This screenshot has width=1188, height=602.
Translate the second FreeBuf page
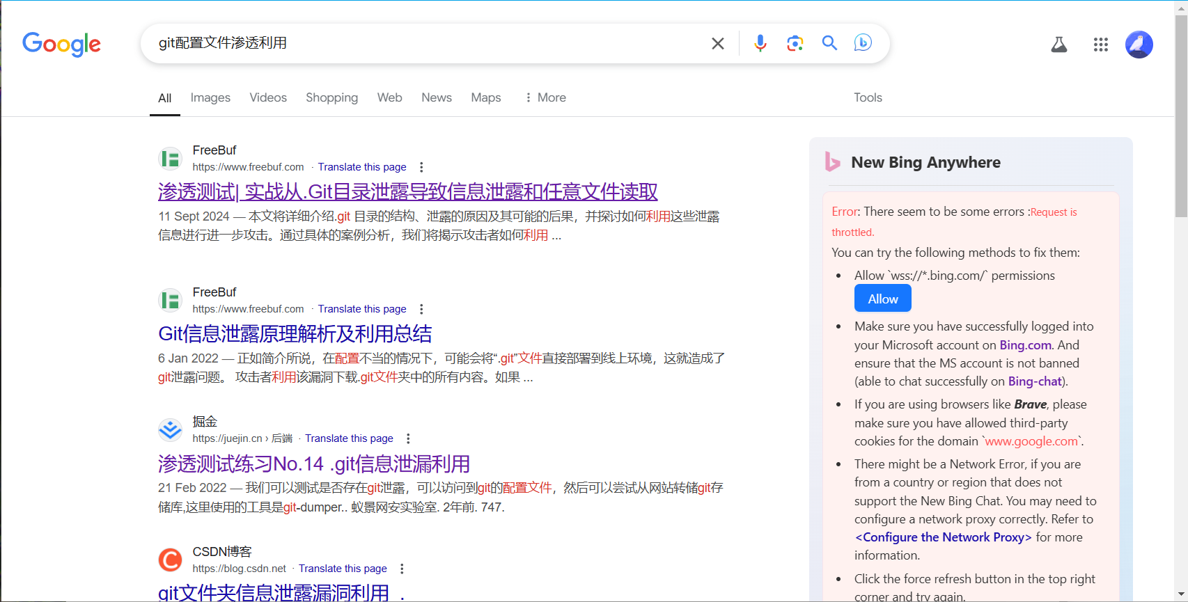click(362, 309)
